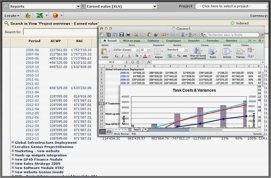Expand the Mash-up widgets integration row
This screenshot has height=178, width=271.
click(13, 155)
